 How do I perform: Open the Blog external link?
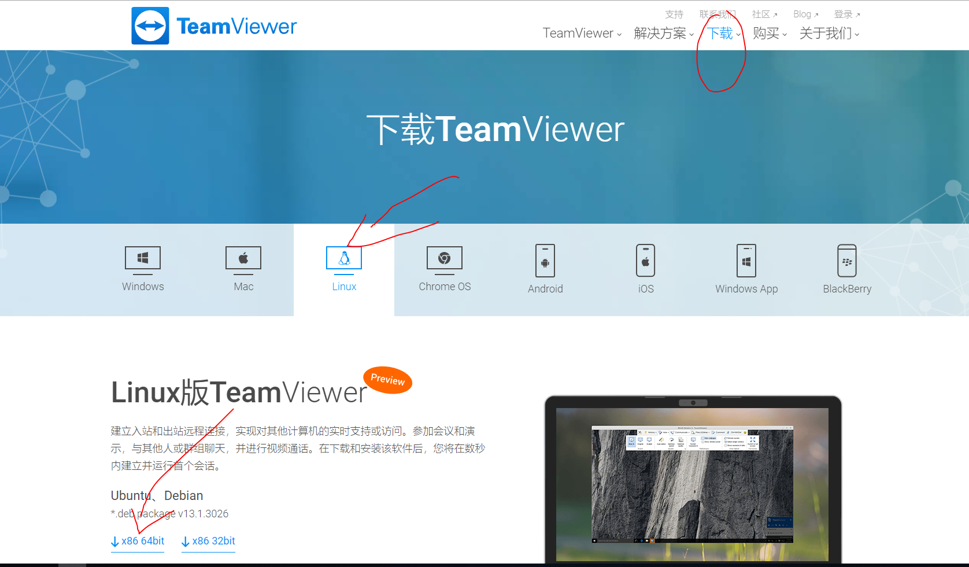pyautogui.click(x=806, y=14)
